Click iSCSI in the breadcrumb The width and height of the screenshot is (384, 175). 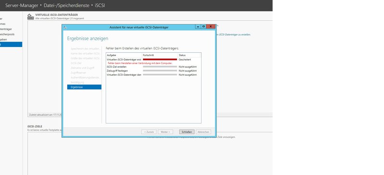click(100, 5)
